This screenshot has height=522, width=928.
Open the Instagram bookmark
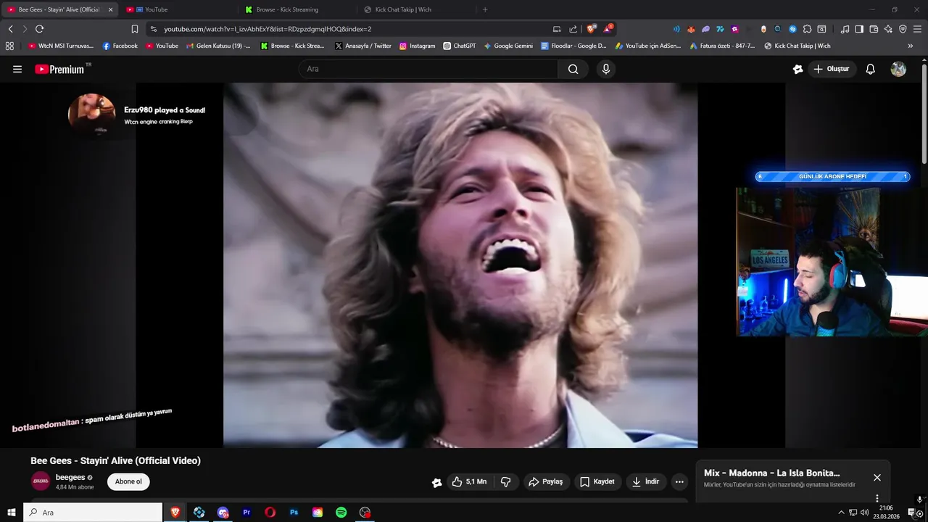click(x=418, y=46)
